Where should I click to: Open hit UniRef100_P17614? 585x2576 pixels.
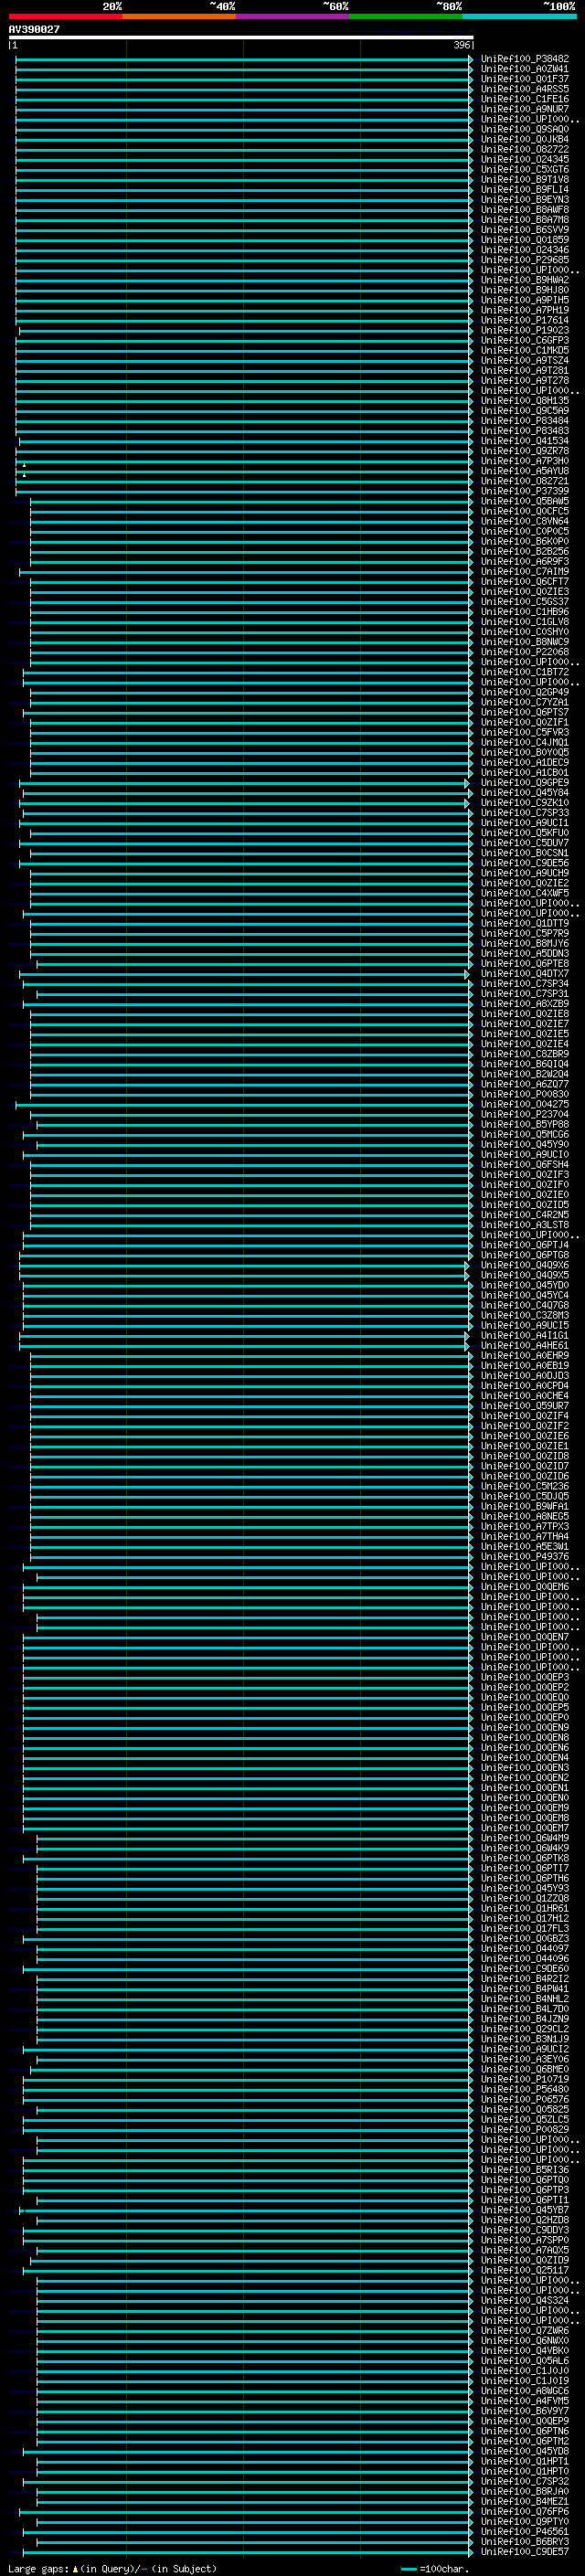525,320
